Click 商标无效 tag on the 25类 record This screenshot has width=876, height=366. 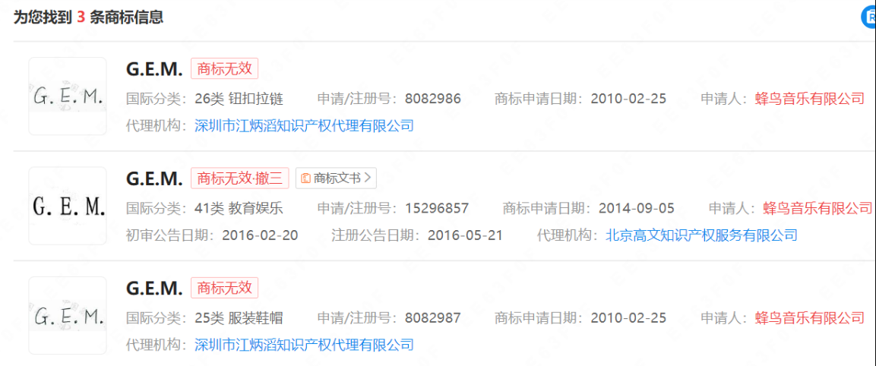(x=225, y=288)
